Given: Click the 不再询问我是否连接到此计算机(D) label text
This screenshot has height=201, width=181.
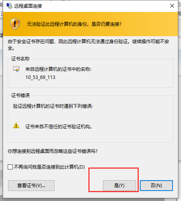Looking at the screenshot, I should 49,167.
